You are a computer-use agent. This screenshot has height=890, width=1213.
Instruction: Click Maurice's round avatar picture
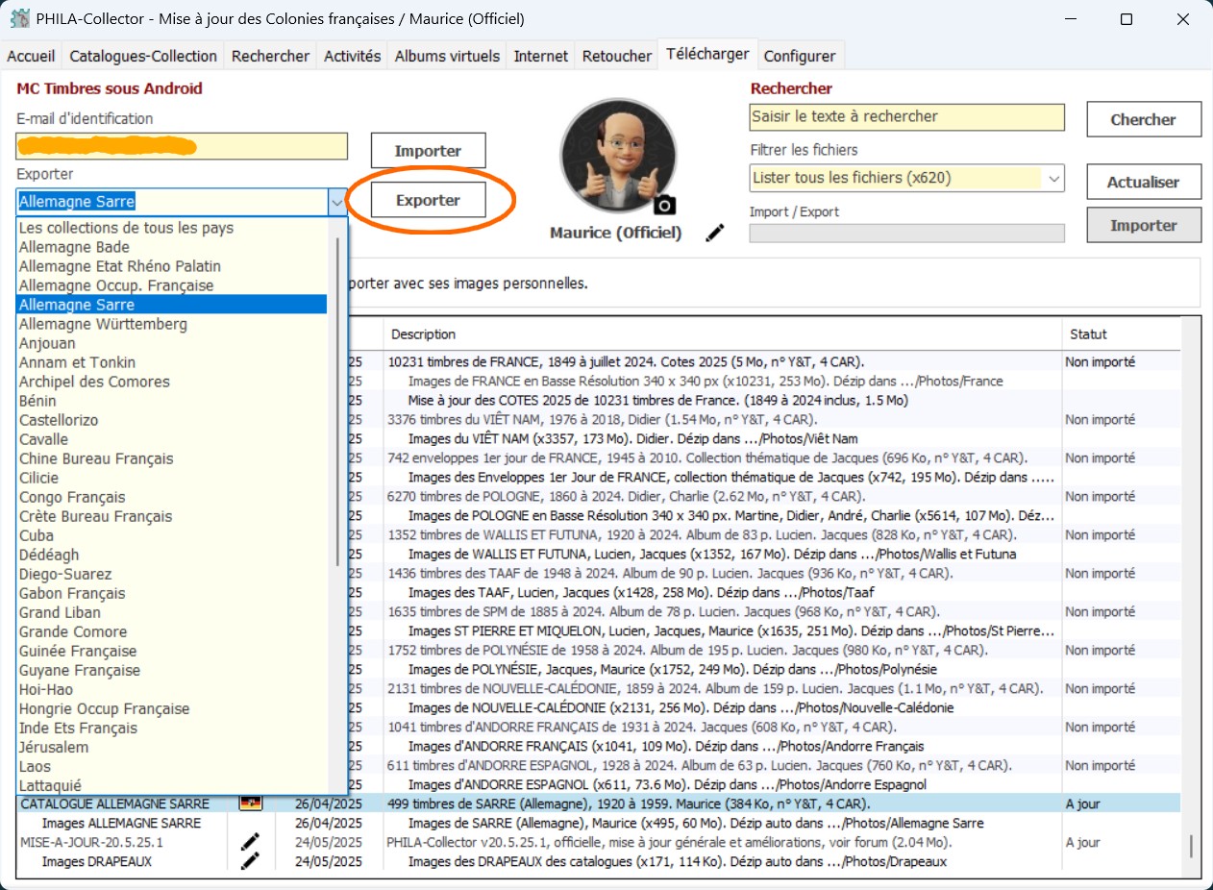(618, 155)
